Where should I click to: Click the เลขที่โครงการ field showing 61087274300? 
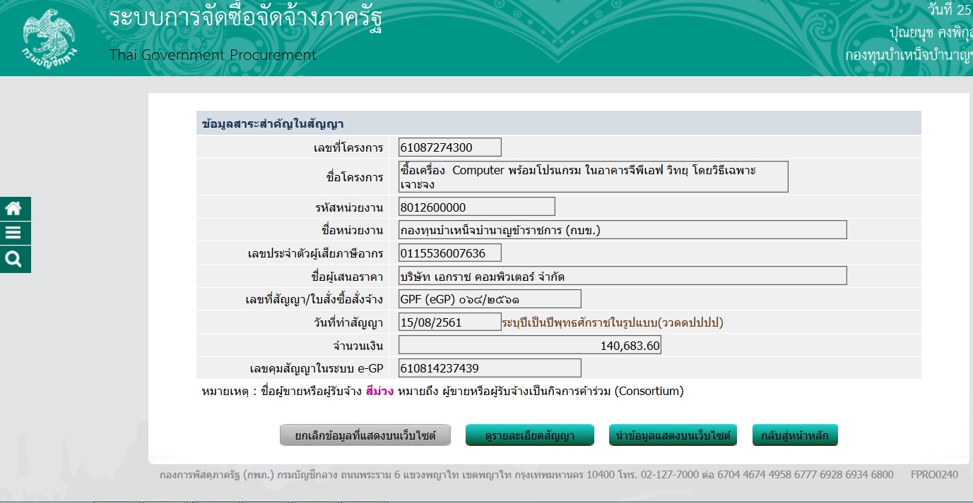coord(449,147)
